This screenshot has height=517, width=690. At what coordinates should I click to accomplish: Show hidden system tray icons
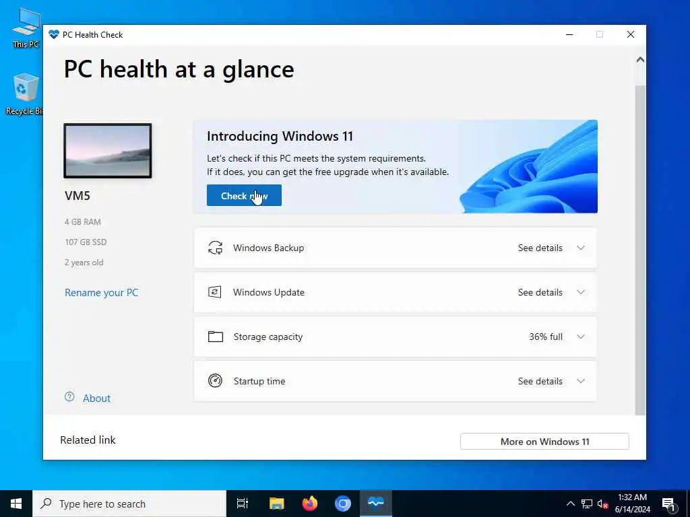tap(570, 504)
